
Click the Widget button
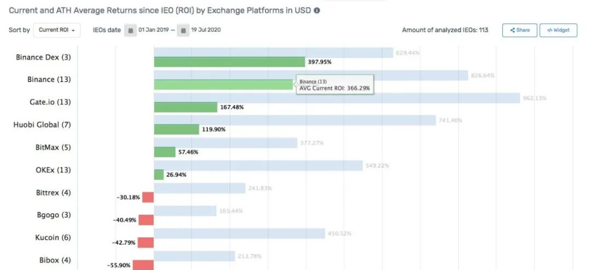click(558, 30)
